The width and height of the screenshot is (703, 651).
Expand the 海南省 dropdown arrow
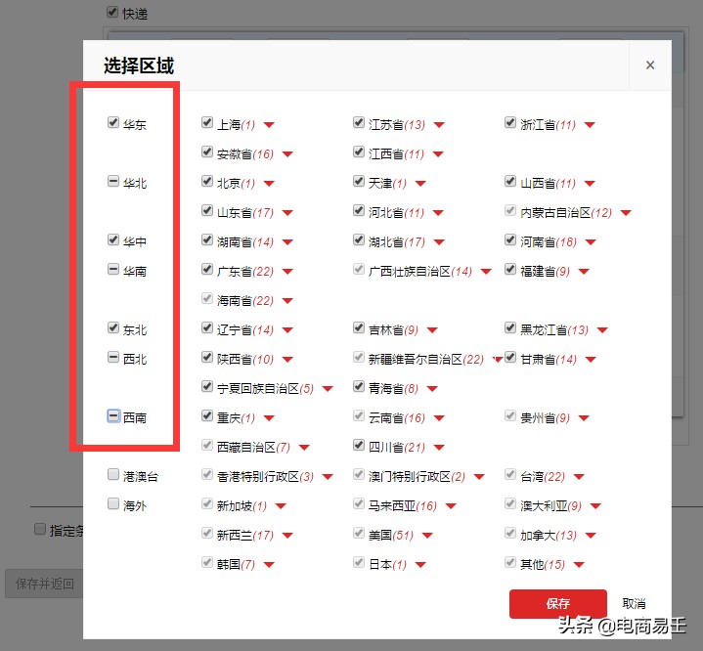point(287,301)
